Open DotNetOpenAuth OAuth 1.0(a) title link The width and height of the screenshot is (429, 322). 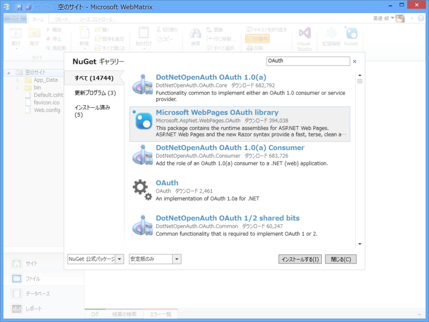[211, 77]
